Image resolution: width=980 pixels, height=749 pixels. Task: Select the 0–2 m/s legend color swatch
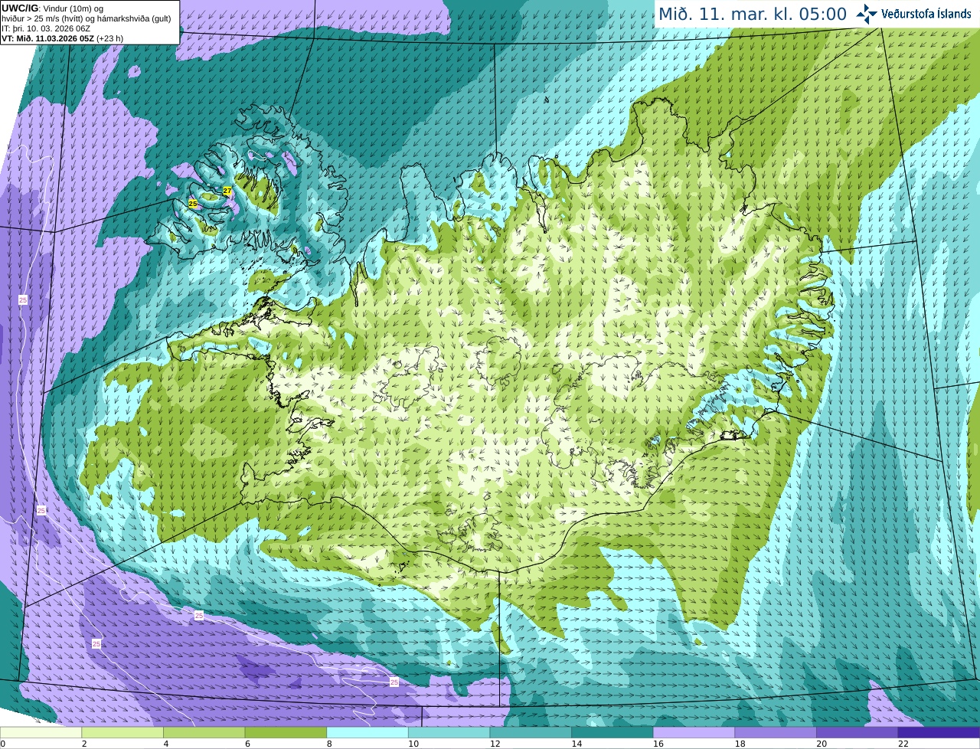pos(41,732)
